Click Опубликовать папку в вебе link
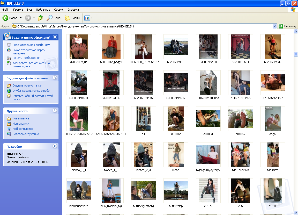The height and width of the screenshot is (215, 298). (x=31, y=91)
